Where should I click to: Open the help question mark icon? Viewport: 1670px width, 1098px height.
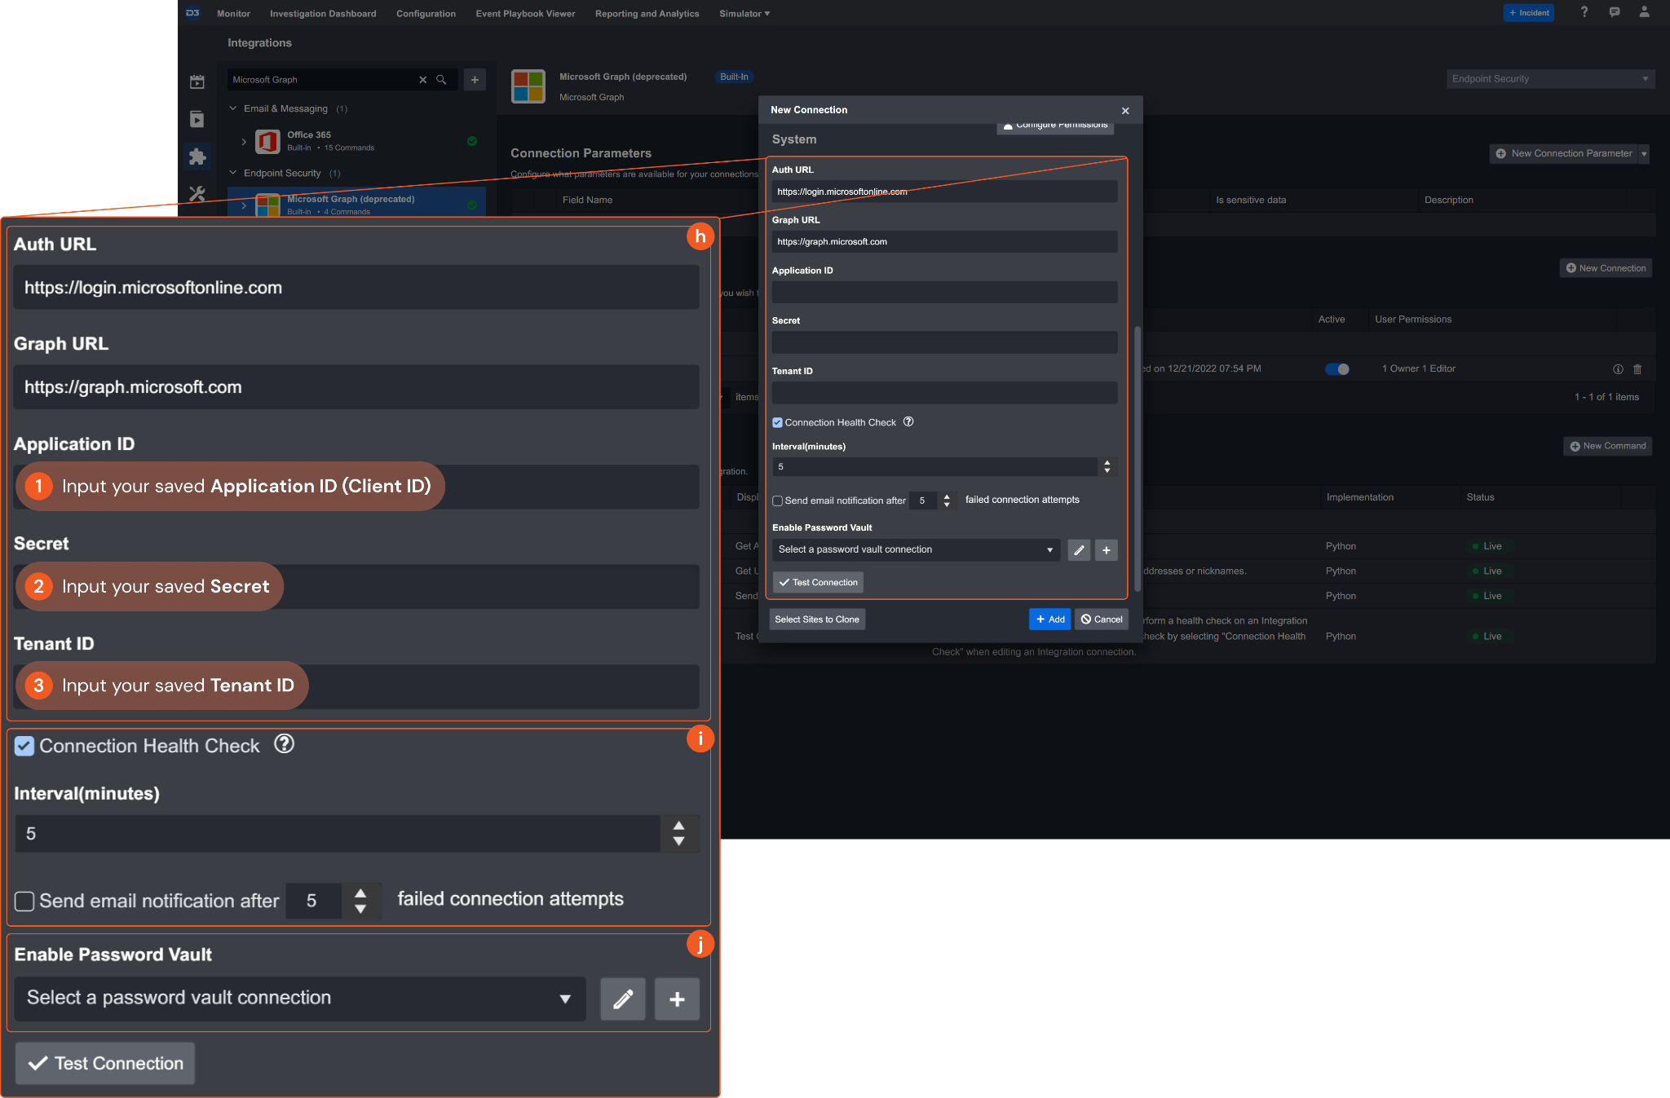point(1584,12)
